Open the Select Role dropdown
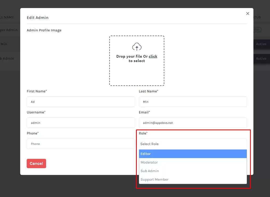This screenshot has height=197, width=270. point(193,144)
